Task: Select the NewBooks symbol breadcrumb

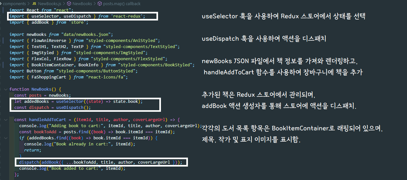Action: [82, 4]
